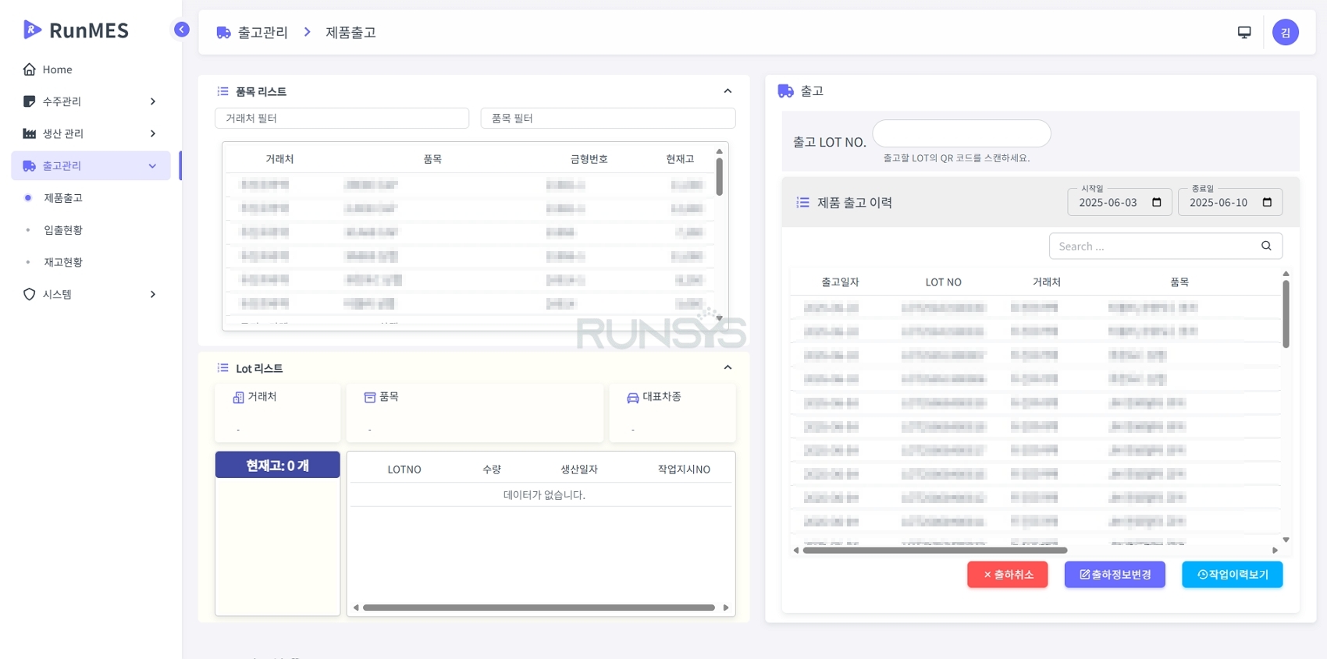Collapse the 출고관리 submenu chevron
Image resolution: width=1327 pixels, height=659 pixels.
coord(153,165)
